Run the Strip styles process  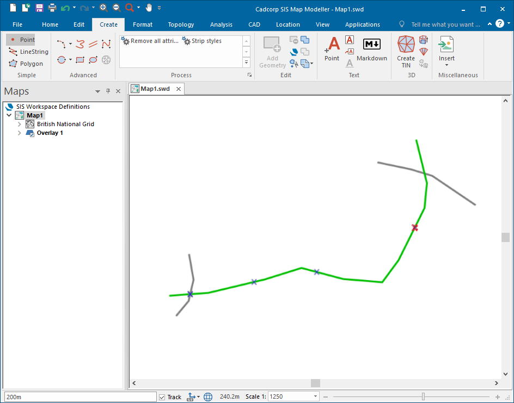pos(201,40)
